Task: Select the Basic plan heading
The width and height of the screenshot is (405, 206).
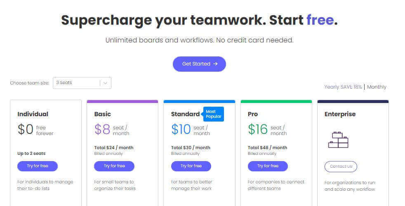Action: (103, 114)
